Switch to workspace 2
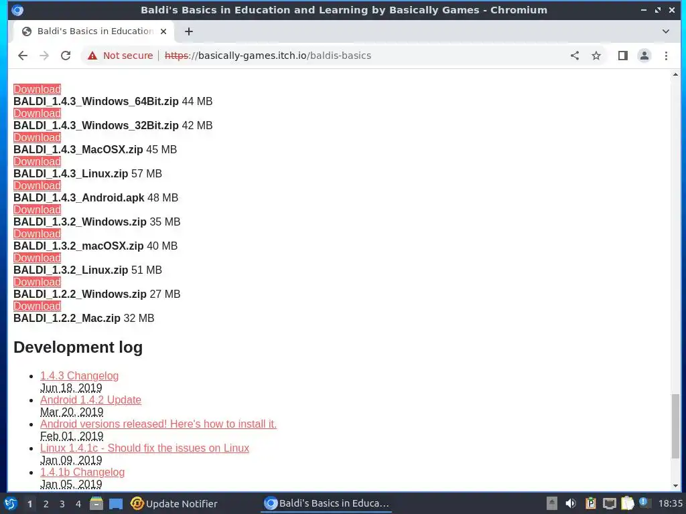This screenshot has height=514, width=686. coord(46,504)
